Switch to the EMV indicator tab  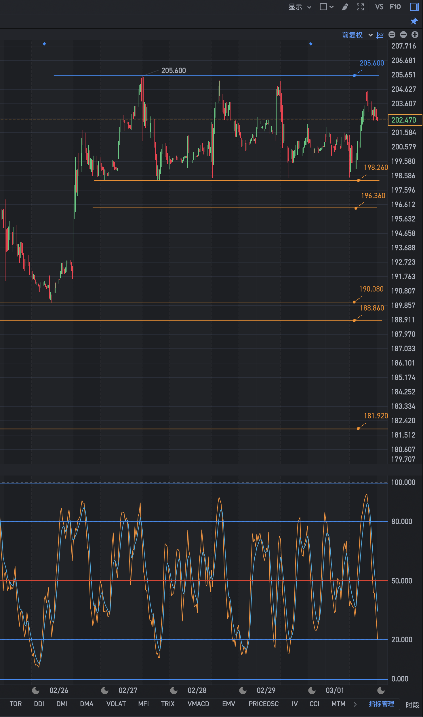[229, 704]
